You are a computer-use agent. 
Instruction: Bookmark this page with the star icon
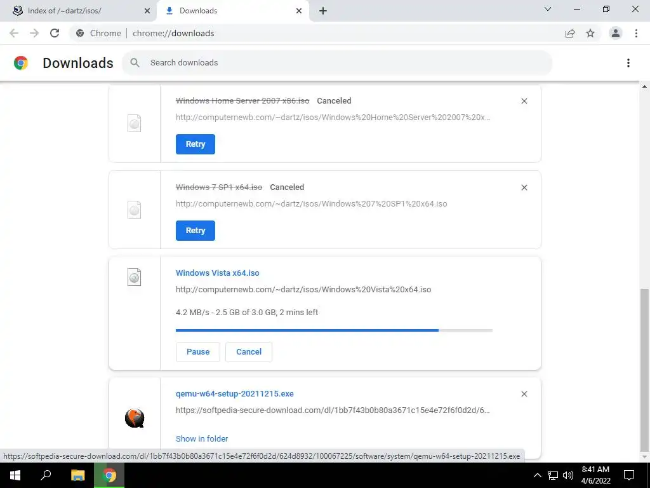[590, 33]
